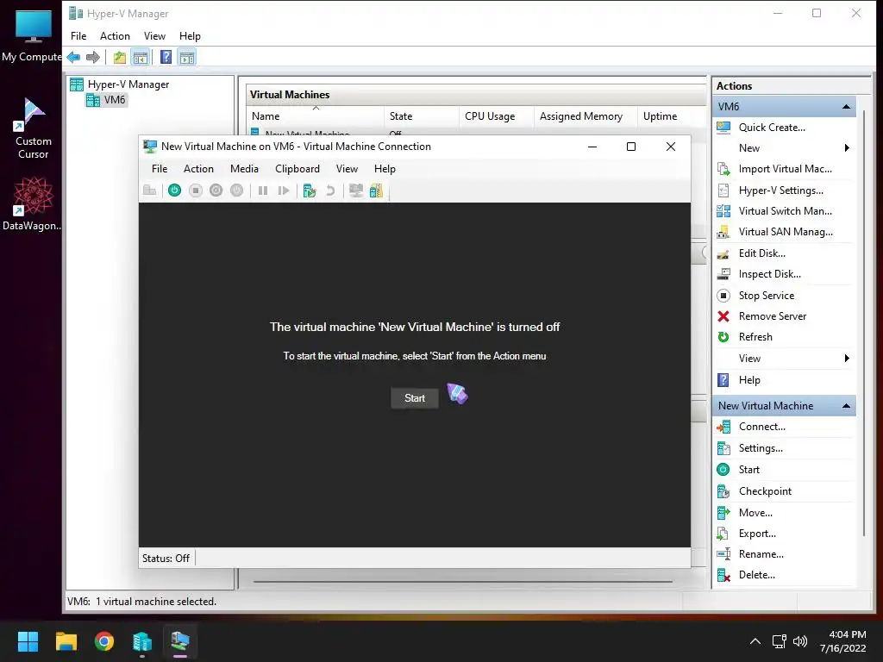Click the Checkpoint icon in VM Connection toolbar

tap(310, 190)
